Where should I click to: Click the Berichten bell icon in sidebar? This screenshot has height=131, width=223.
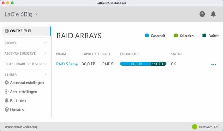[x=7, y=100]
